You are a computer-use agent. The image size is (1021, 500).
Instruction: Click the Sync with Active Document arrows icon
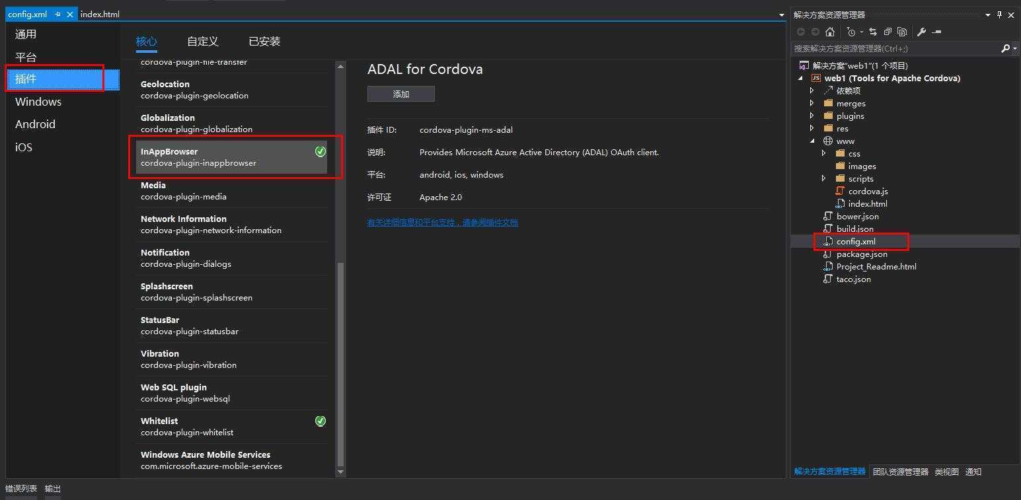coord(872,32)
